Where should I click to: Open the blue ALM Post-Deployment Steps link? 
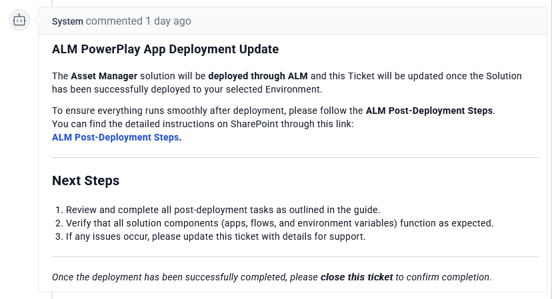point(115,138)
